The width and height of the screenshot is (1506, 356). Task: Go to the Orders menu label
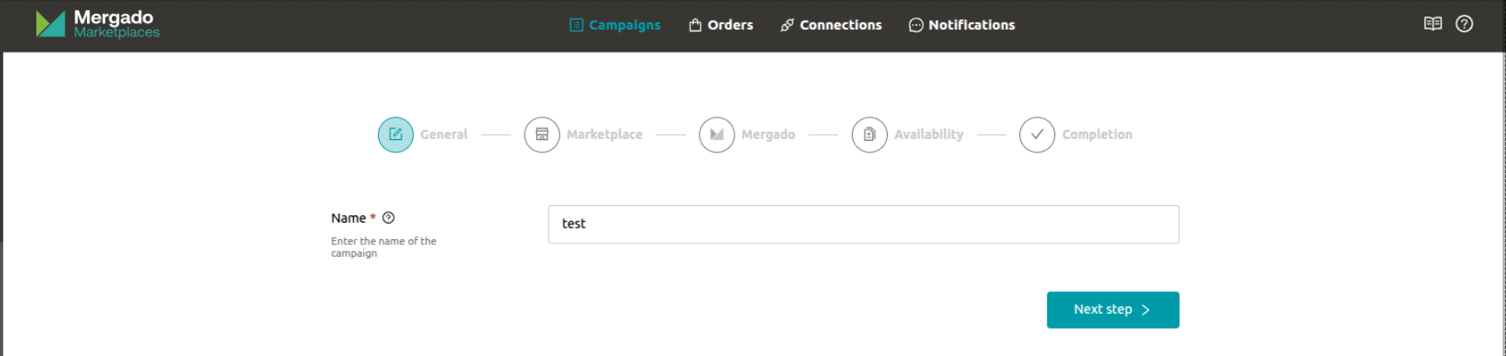pos(730,25)
